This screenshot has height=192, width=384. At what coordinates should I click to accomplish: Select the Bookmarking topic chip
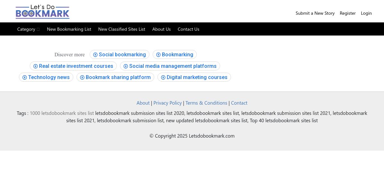175,54
